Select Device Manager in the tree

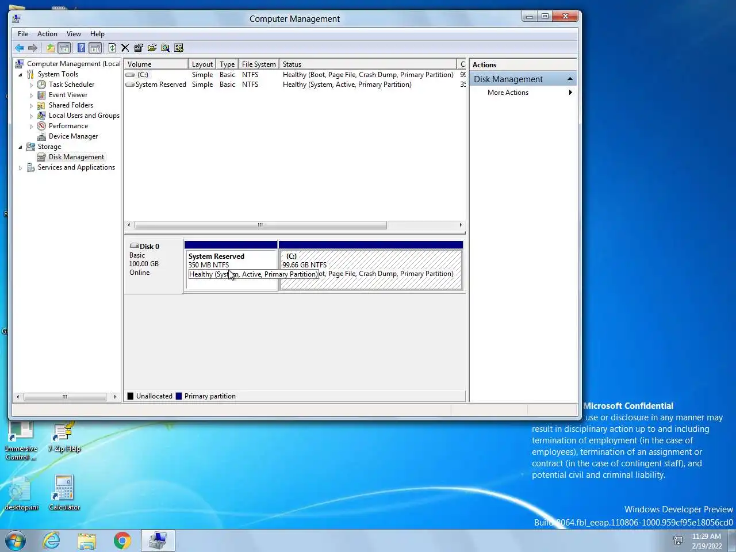point(73,136)
